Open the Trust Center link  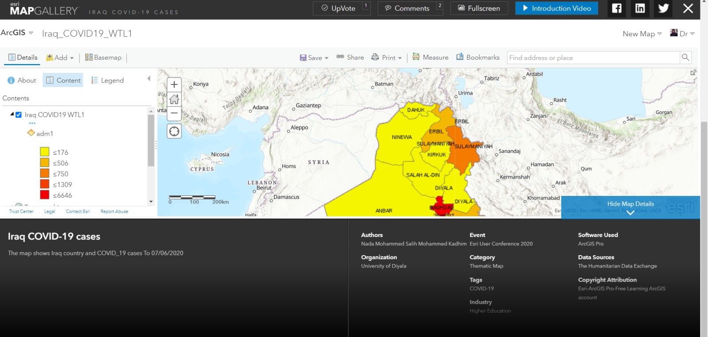(x=21, y=211)
